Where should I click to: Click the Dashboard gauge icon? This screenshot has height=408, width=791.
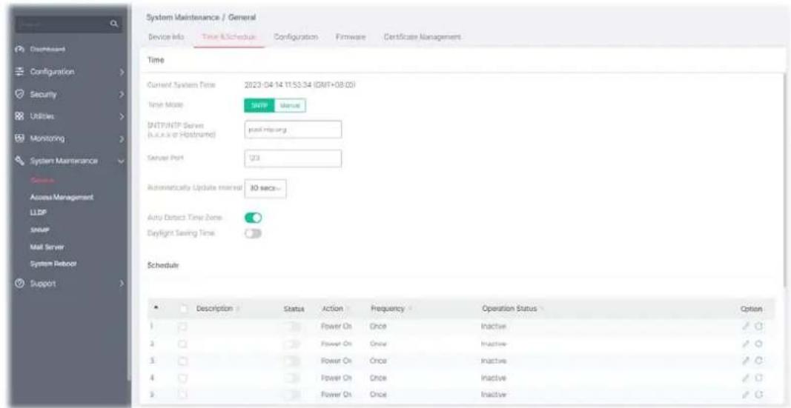point(20,50)
